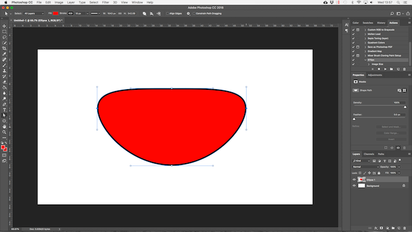Select the Zoom tool
Image resolution: width=412 pixels, height=232 pixels.
click(x=4, y=132)
